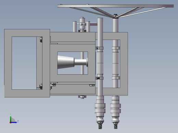This screenshot has width=178, height=133.
Task: Select the bearing block beneath the center housing
Action: tap(82, 97)
